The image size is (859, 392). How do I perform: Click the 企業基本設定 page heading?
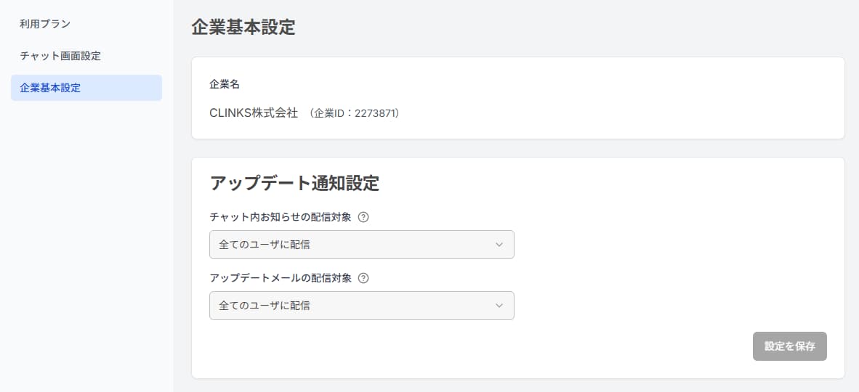tap(243, 28)
